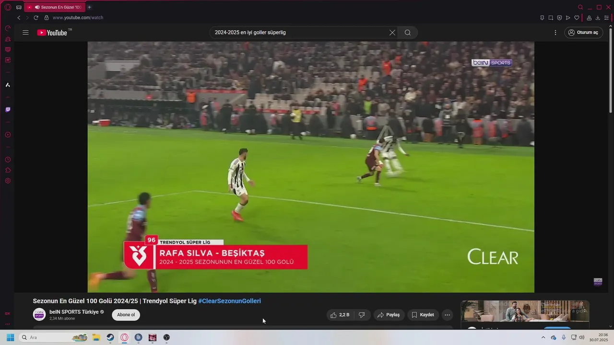Click the sidebar ad thumbnail

(x=525, y=311)
